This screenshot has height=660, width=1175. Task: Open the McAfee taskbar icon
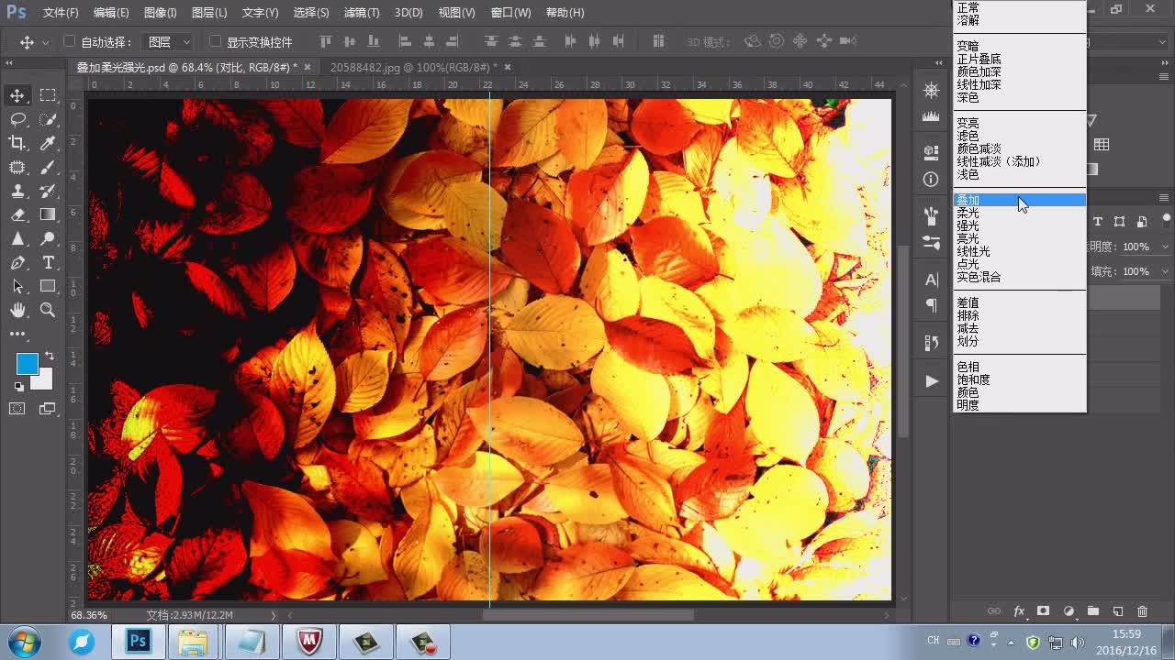pyautogui.click(x=308, y=641)
